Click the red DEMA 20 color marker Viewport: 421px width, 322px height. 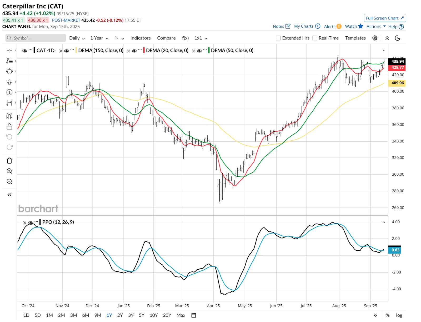click(144, 50)
